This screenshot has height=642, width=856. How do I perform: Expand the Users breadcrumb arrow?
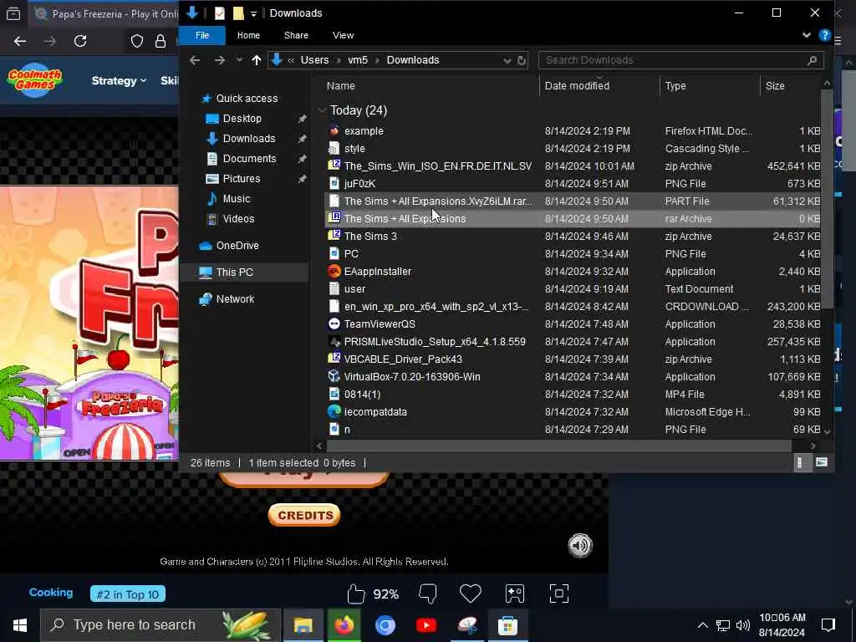pyautogui.click(x=339, y=60)
